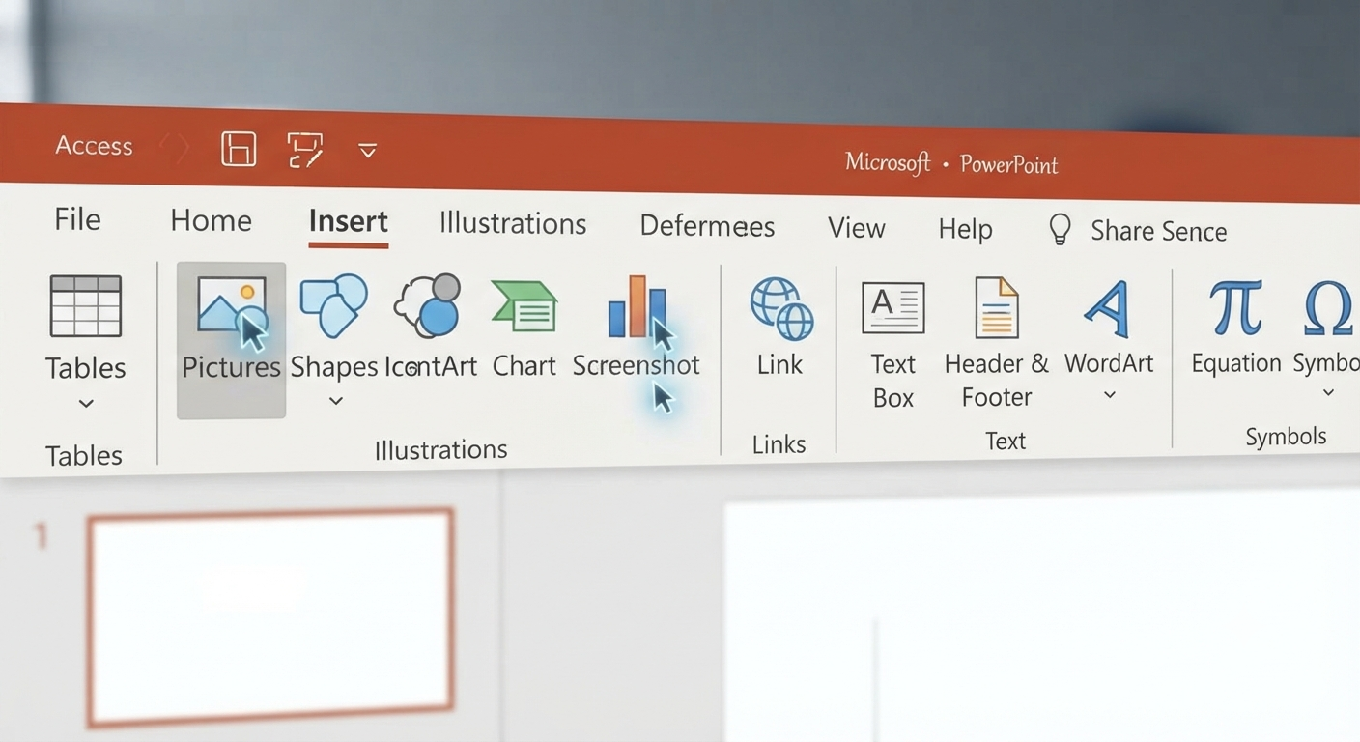Open the Customize Quick Access Toolbar dropdown

click(367, 151)
